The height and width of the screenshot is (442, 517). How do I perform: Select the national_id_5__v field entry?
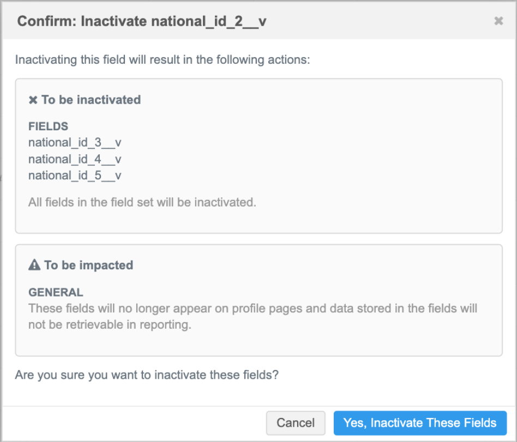pyautogui.click(x=75, y=175)
